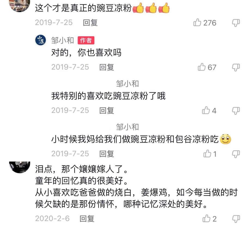Reply to author's '对的,你也喜欢吗' comment

[x=106, y=67]
